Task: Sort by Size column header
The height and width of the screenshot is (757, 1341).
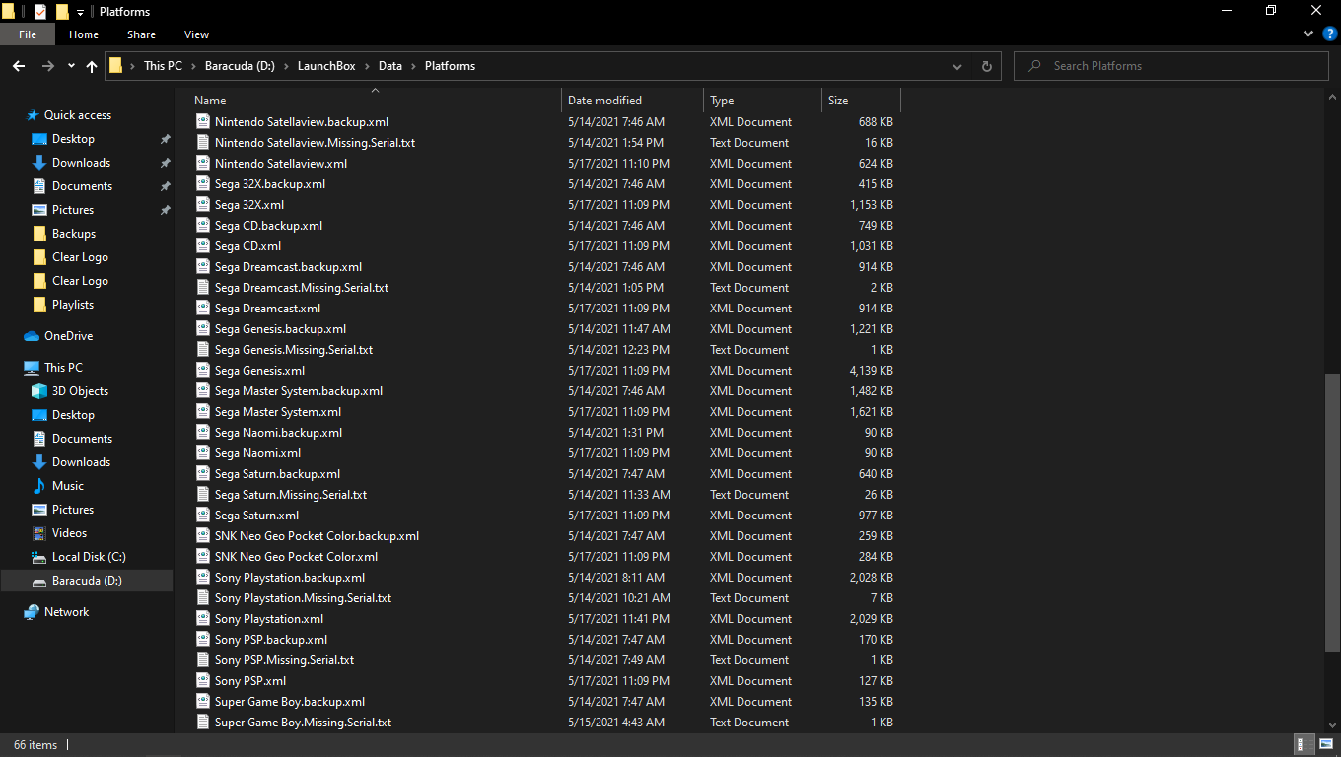Action: (x=838, y=101)
